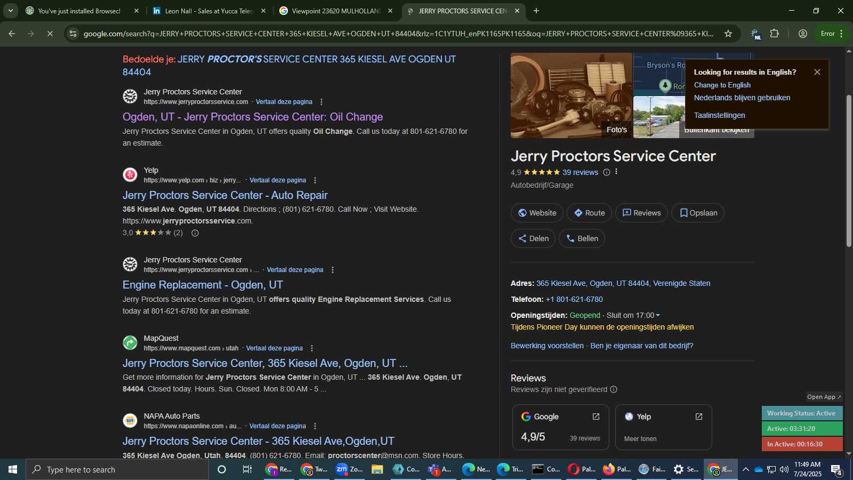853x480 pixels.
Task: Open 39 reviews link
Action: [x=580, y=172]
